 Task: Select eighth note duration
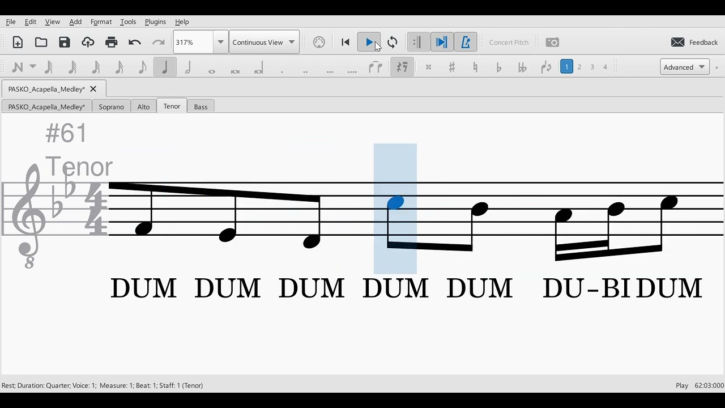(x=142, y=67)
